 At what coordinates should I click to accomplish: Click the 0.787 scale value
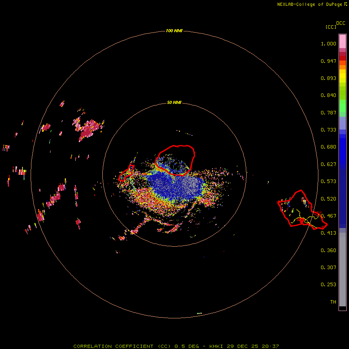pos(328,112)
